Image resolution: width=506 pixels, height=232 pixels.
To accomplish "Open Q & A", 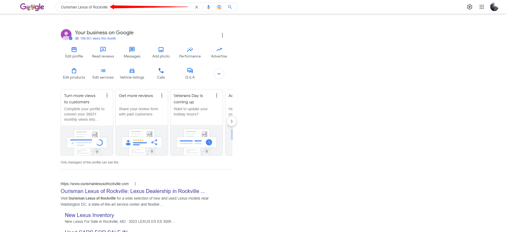I will [190, 74].
